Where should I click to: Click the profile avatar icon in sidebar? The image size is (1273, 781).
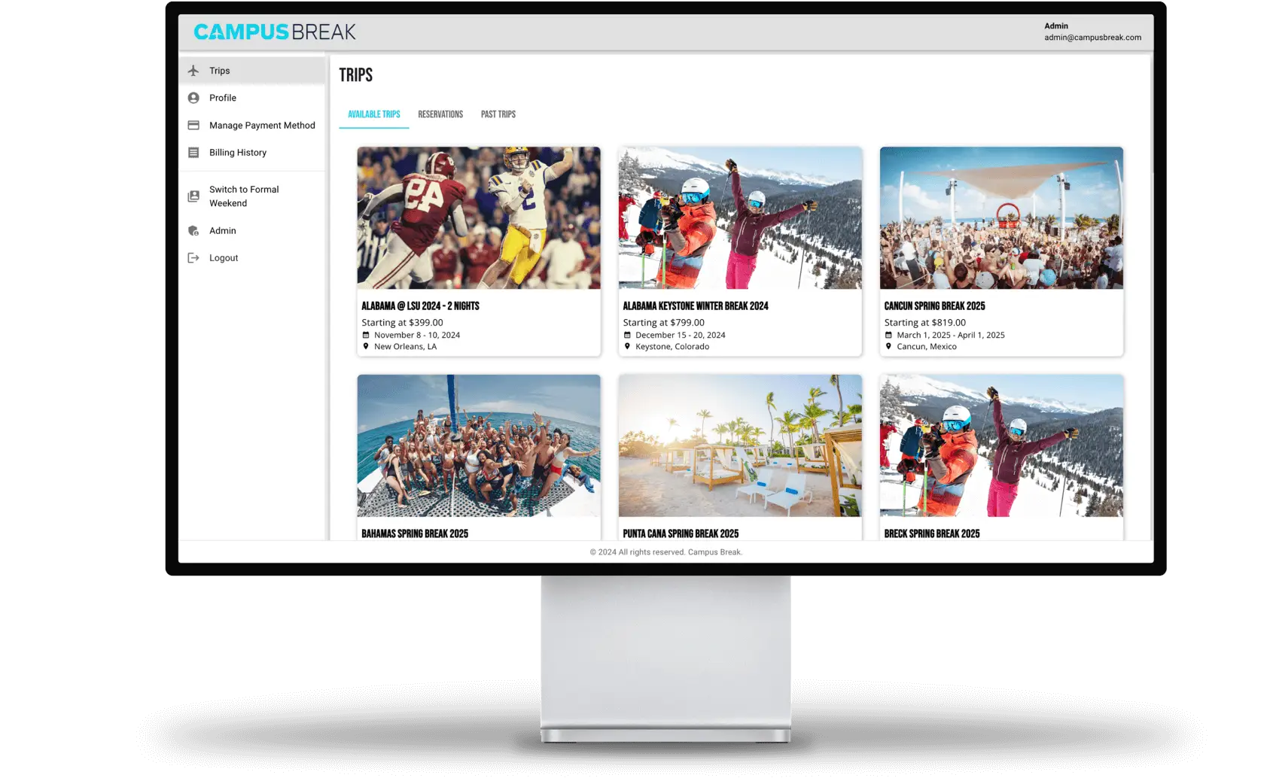(193, 98)
